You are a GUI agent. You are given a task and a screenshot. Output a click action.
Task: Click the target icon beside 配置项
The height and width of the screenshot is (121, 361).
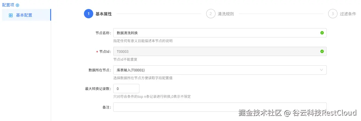coord(17,5)
